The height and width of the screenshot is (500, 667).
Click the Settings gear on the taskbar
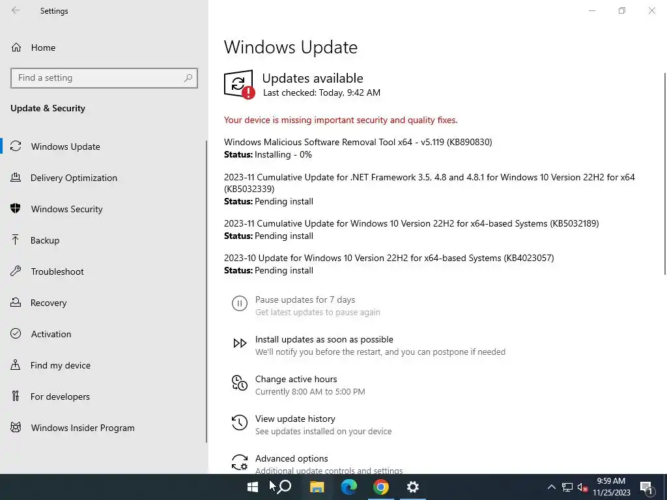[x=412, y=487]
